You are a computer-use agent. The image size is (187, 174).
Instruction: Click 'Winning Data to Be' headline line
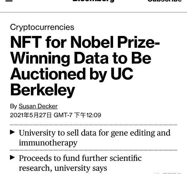click(x=80, y=58)
